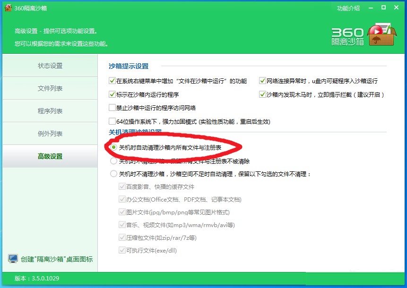The width and height of the screenshot is (407, 288).
Task: Toggle 压缩包文件(如zip/rar/7z等) checkbox
Action: [x=122, y=237]
